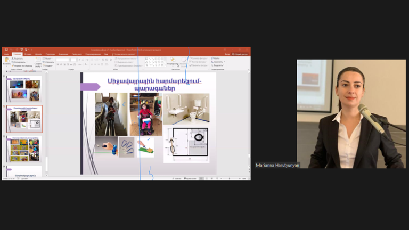Open the font name combo box
Screen dimensions: 409x230
64,59
